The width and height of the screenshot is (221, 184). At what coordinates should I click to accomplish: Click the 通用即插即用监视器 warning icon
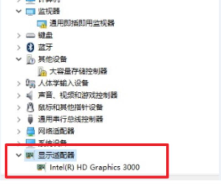click(42, 24)
